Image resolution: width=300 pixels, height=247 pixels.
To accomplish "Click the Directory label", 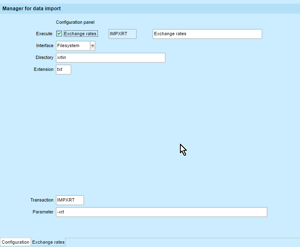I will coord(44,57).
